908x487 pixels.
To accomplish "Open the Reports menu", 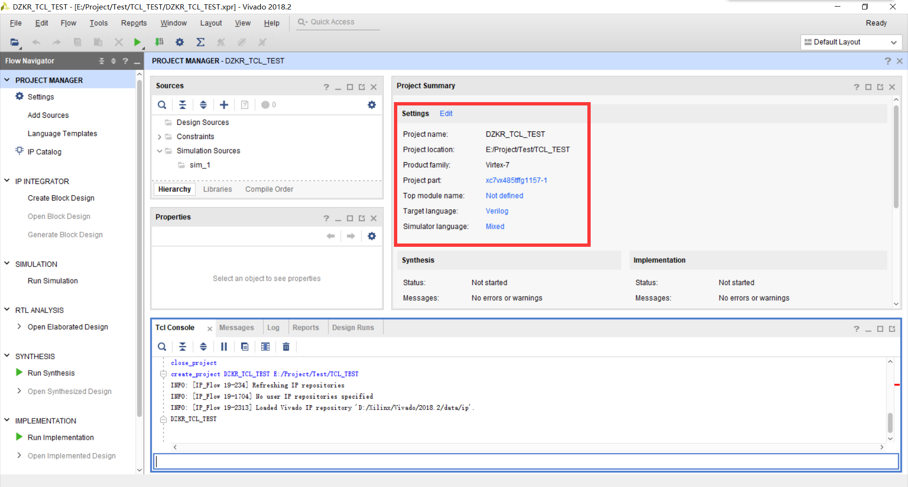I will click(134, 23).
